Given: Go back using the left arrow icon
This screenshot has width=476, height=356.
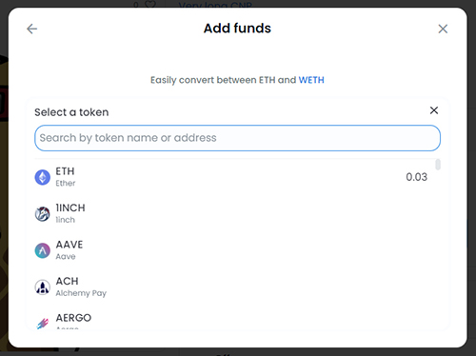Looking at the screenshot, I should (31, 29).
